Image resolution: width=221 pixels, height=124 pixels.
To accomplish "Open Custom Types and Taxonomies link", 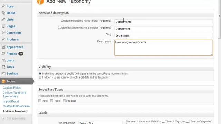I will pos(15,94).
